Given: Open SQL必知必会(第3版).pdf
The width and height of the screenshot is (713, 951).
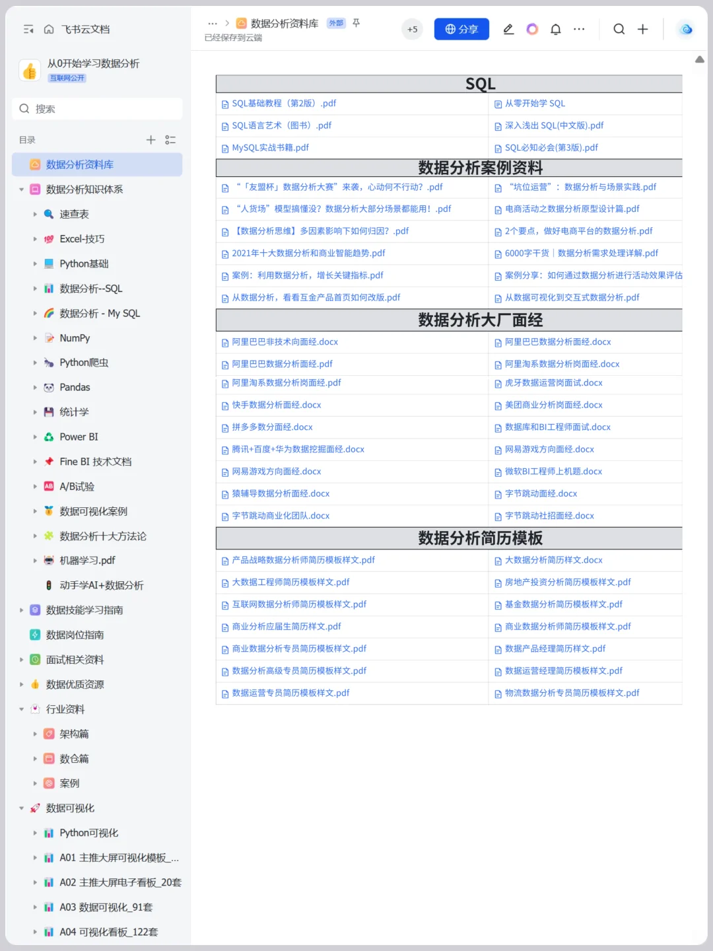Looking at the screenshot, I should pyautogui.click(x=551, y=148).
